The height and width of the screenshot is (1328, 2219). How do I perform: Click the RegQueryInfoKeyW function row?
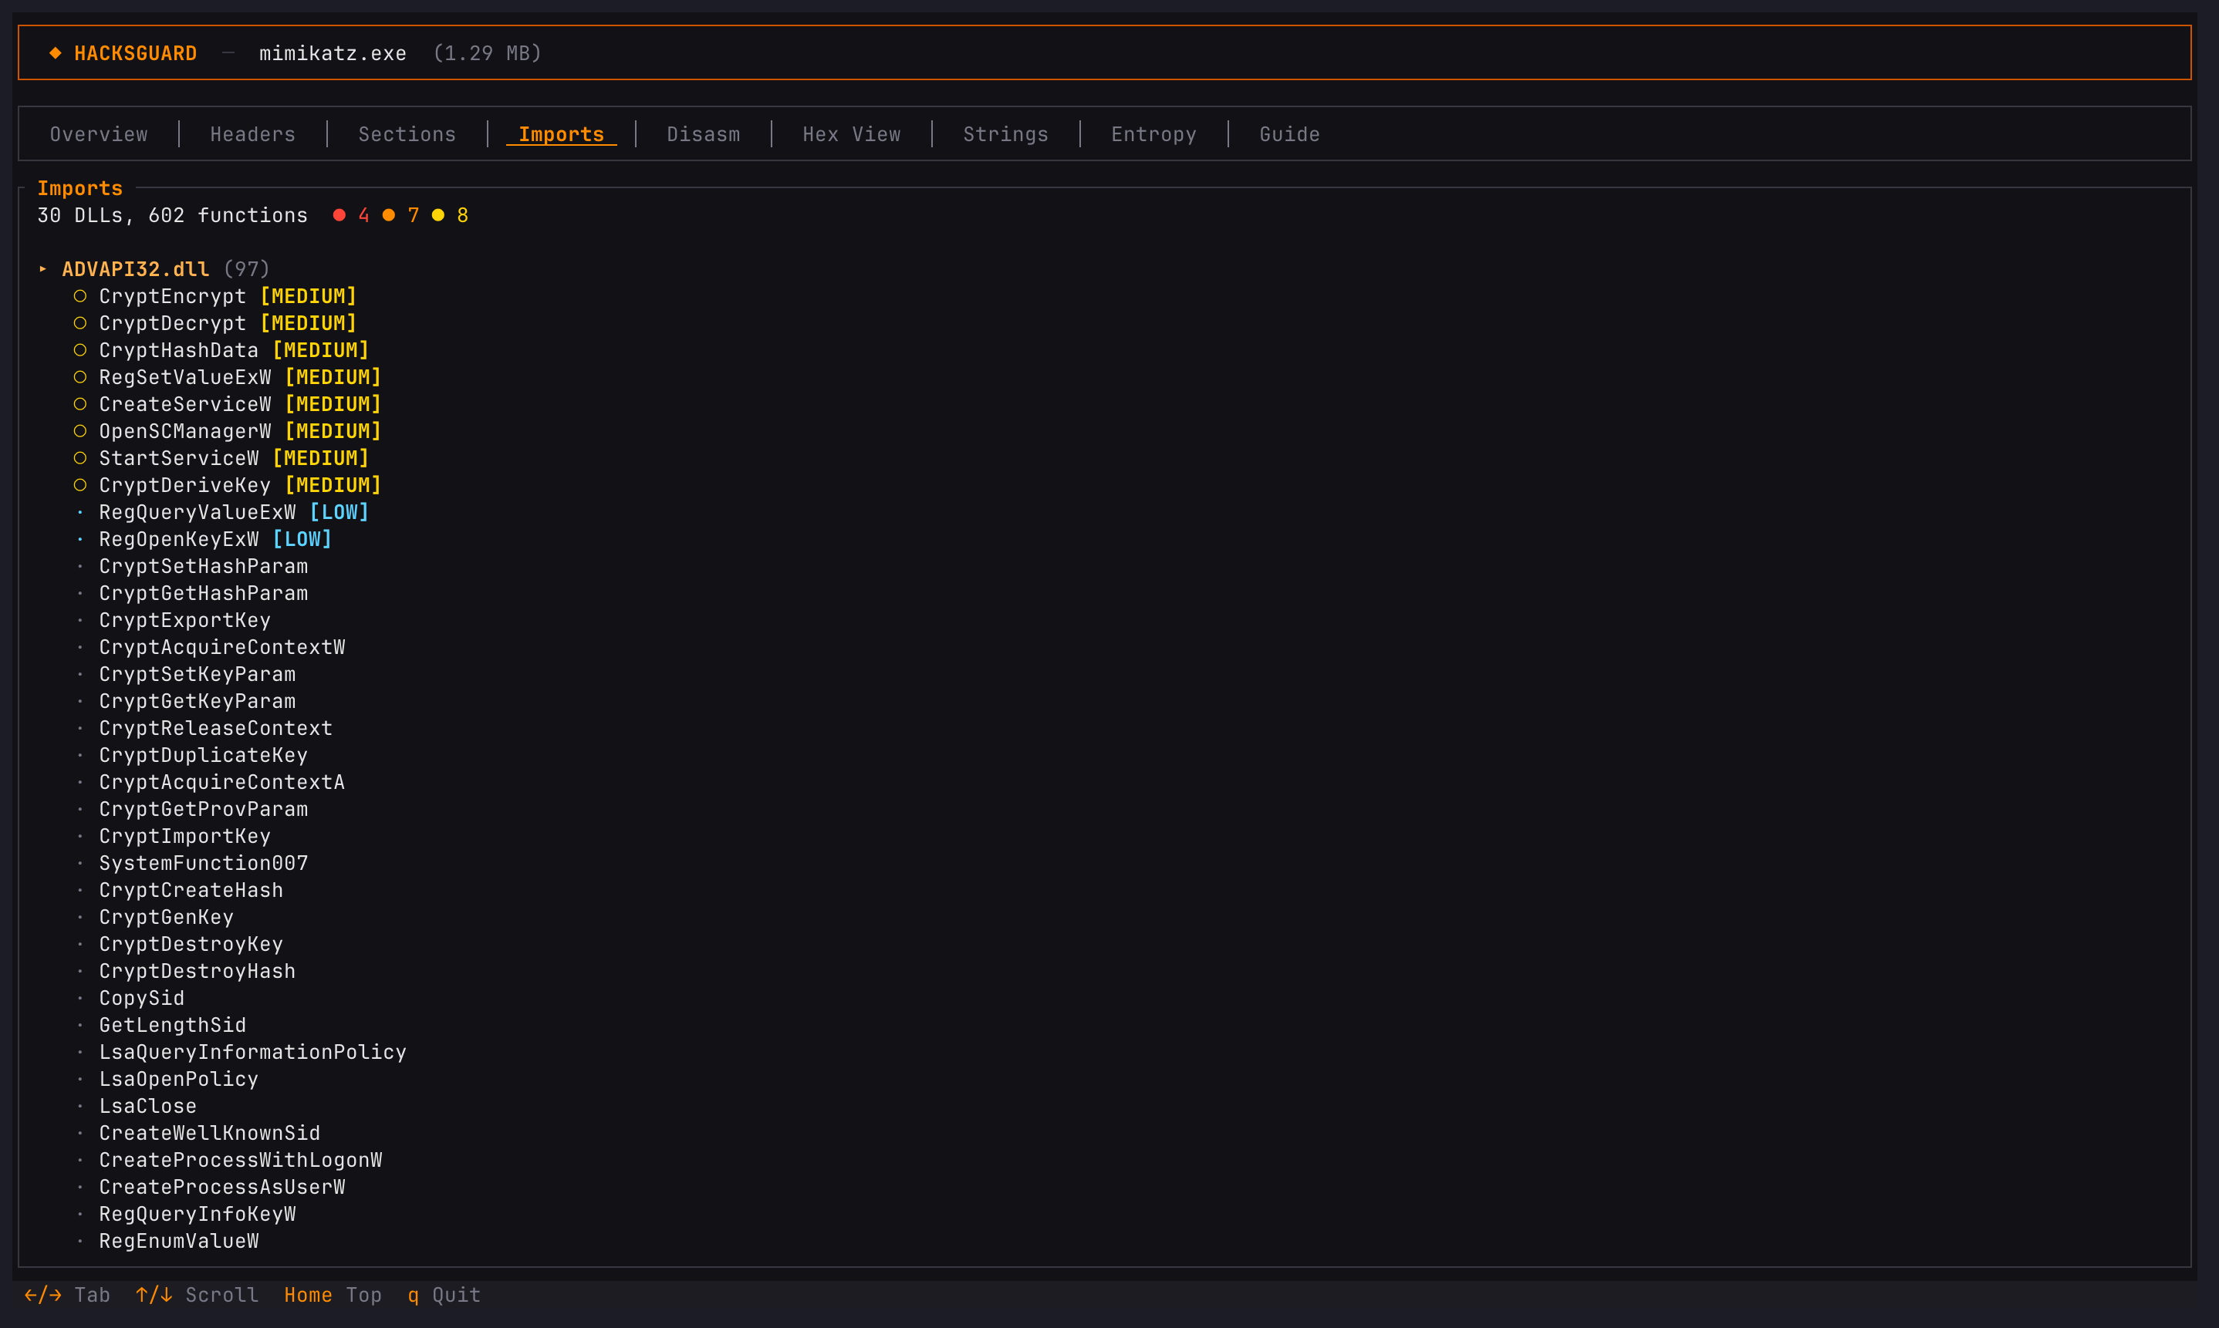pyautogui.click(x=197, y=1215)
